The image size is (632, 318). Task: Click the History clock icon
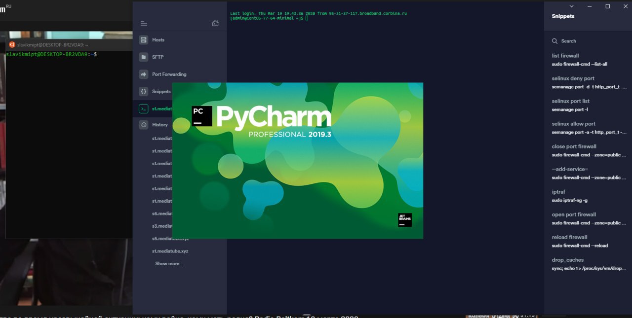click(x=143, y=125)
